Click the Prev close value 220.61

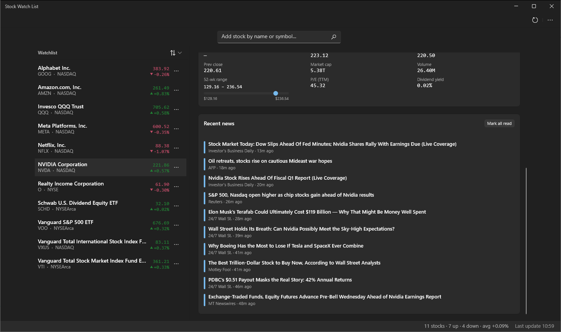[213, 71]
